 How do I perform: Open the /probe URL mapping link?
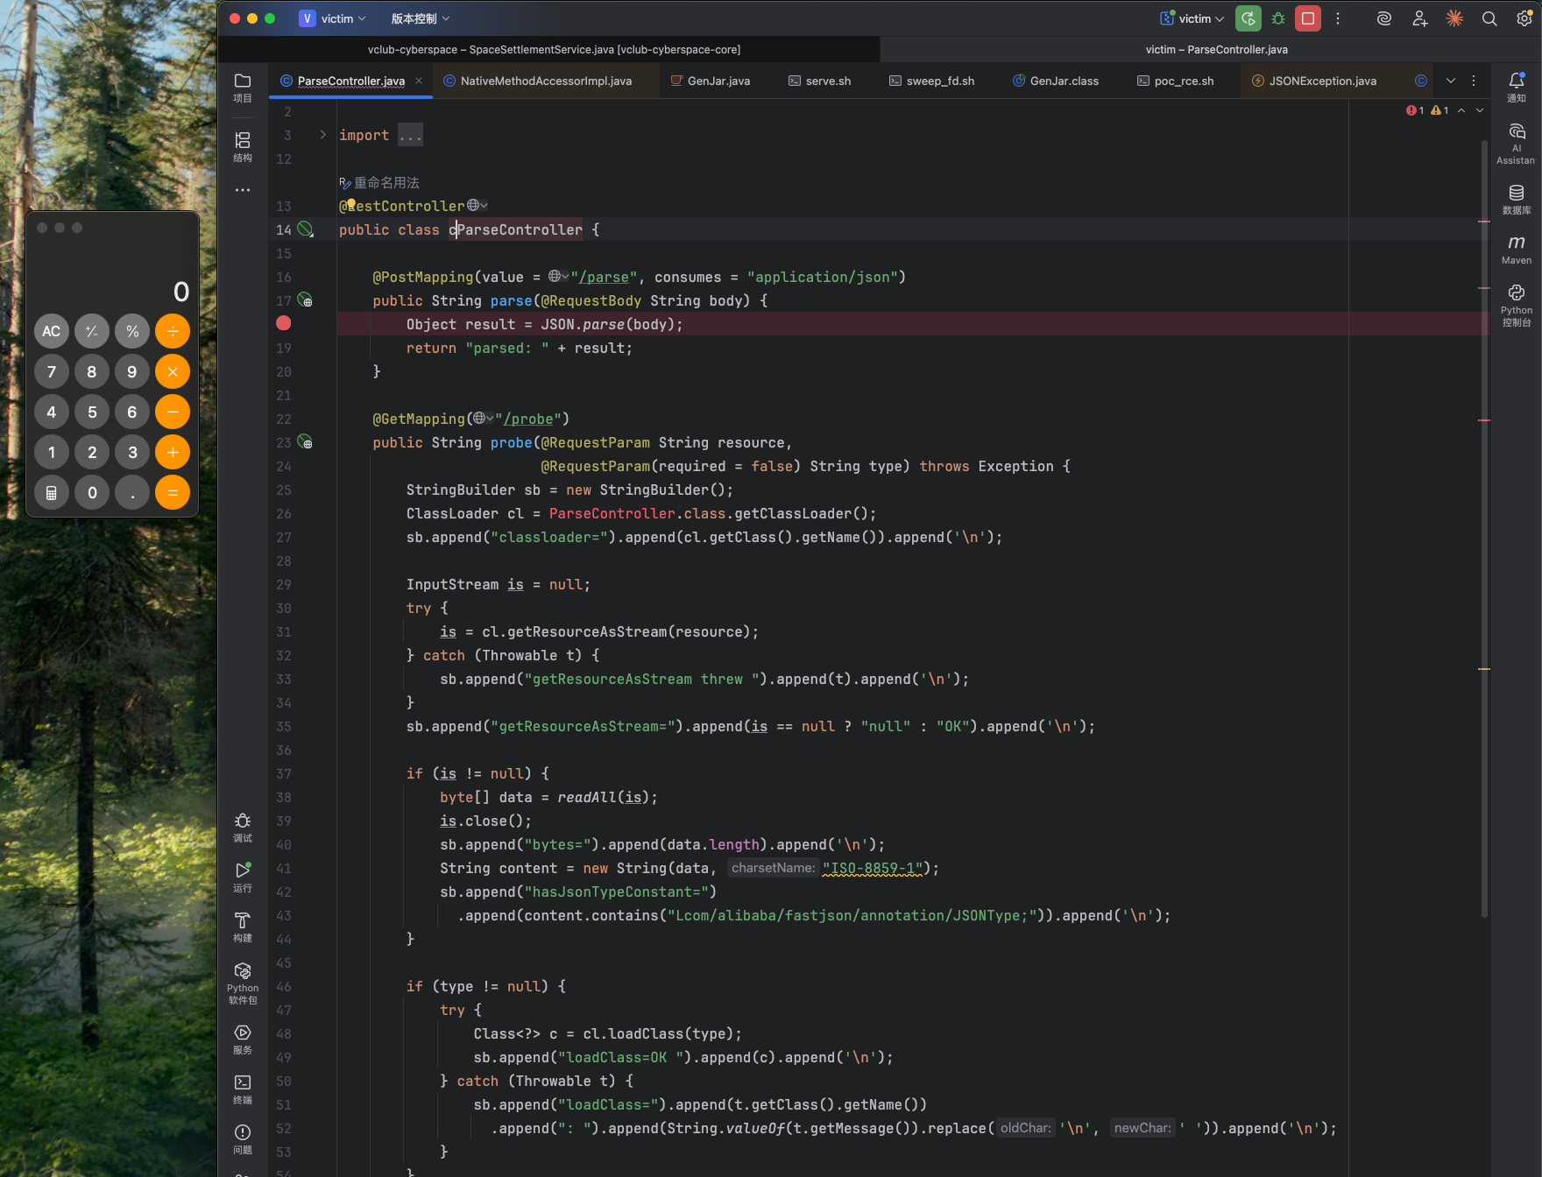pos(528,419)
